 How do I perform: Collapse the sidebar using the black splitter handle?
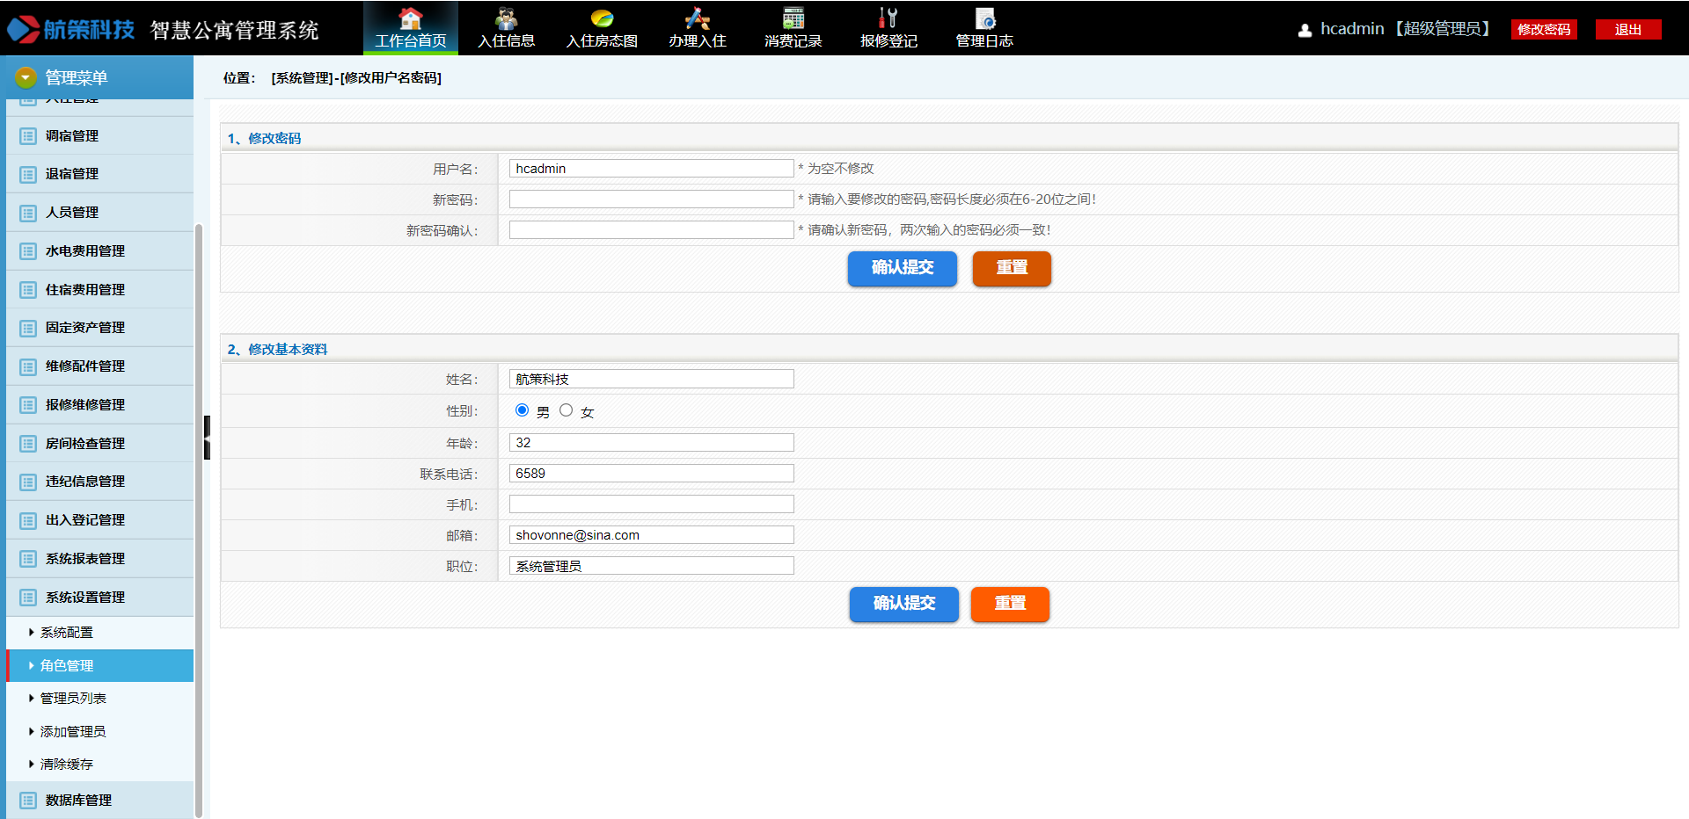click(x=207, y=438)
